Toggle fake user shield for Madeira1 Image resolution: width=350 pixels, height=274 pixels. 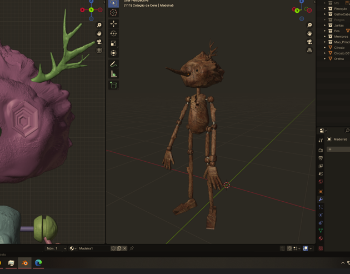[x=113, y=248]
